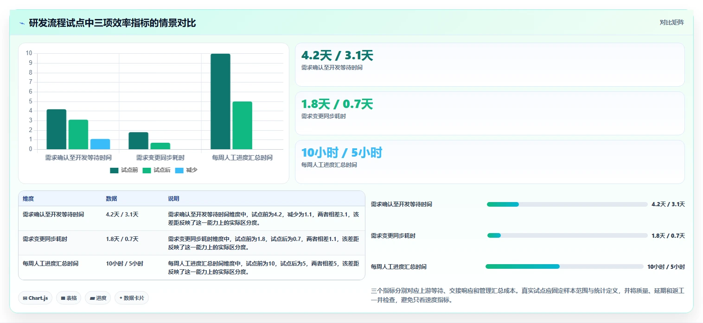Click the x-axis label 每周人工进度汇总时间

pos(242,158)
